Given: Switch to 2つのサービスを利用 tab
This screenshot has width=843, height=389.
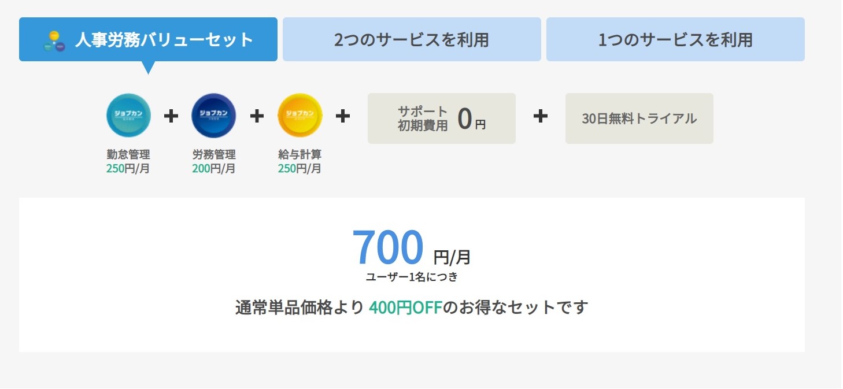Looking at the screenshot, I should [x=412, y=39].
